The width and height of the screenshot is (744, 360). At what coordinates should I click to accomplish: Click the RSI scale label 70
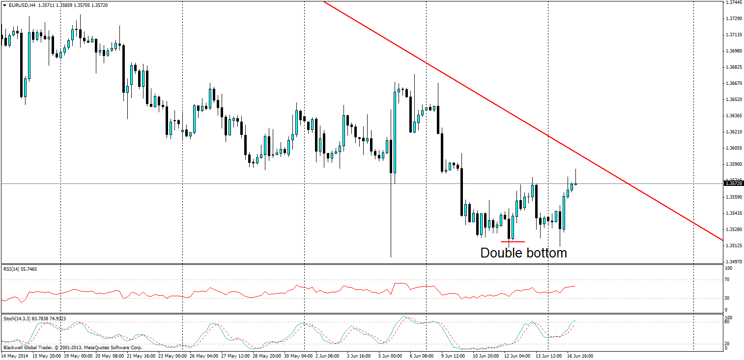point(728,280)
